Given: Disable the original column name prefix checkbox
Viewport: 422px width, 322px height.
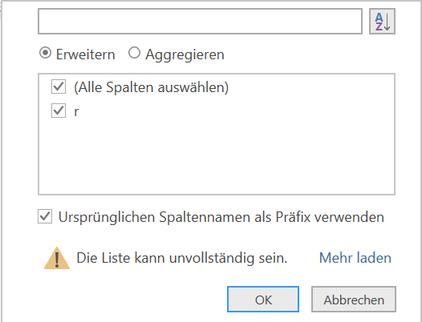Looking at the screenshot, I should [45, 216].
